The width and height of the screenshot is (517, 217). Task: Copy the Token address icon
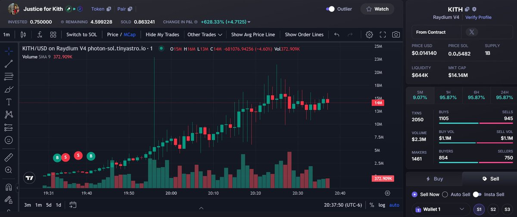109,9
